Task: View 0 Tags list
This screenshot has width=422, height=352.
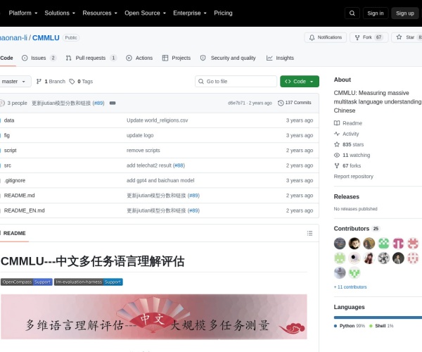Action: click(81, 82)
